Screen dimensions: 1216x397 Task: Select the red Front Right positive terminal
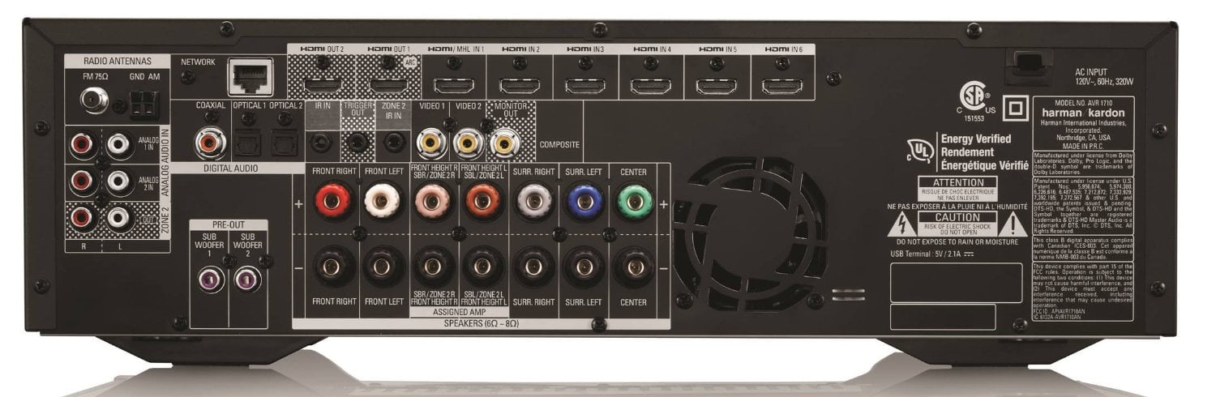(334, 199)
